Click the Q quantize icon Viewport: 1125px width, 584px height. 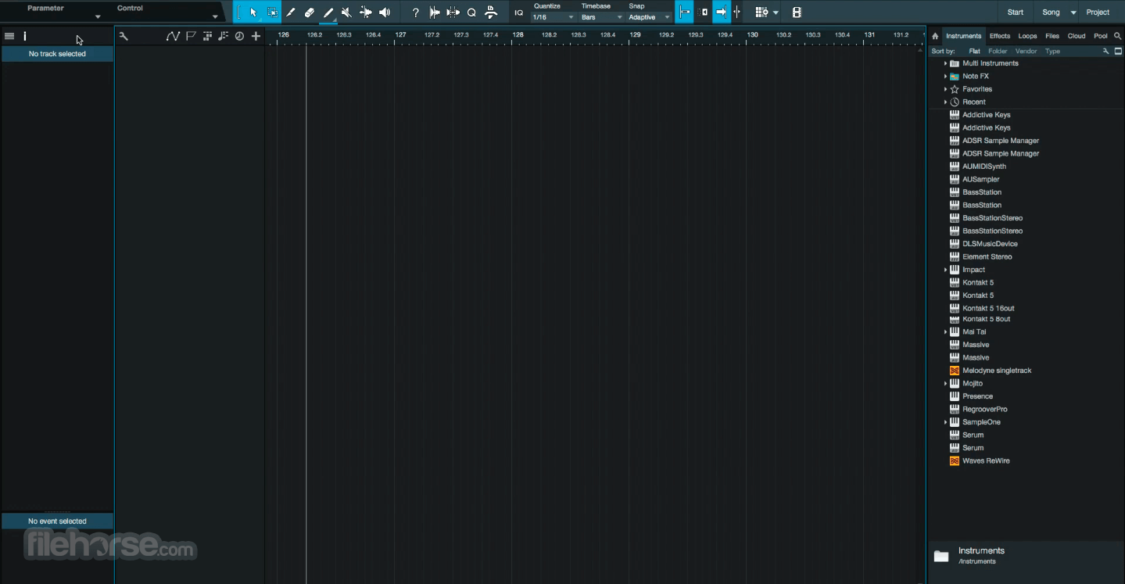pyautogui.click(x=471, y=13)
